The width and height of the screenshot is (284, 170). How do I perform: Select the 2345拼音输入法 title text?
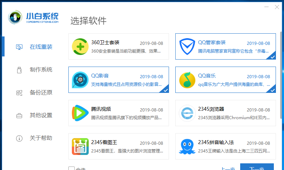216,142
